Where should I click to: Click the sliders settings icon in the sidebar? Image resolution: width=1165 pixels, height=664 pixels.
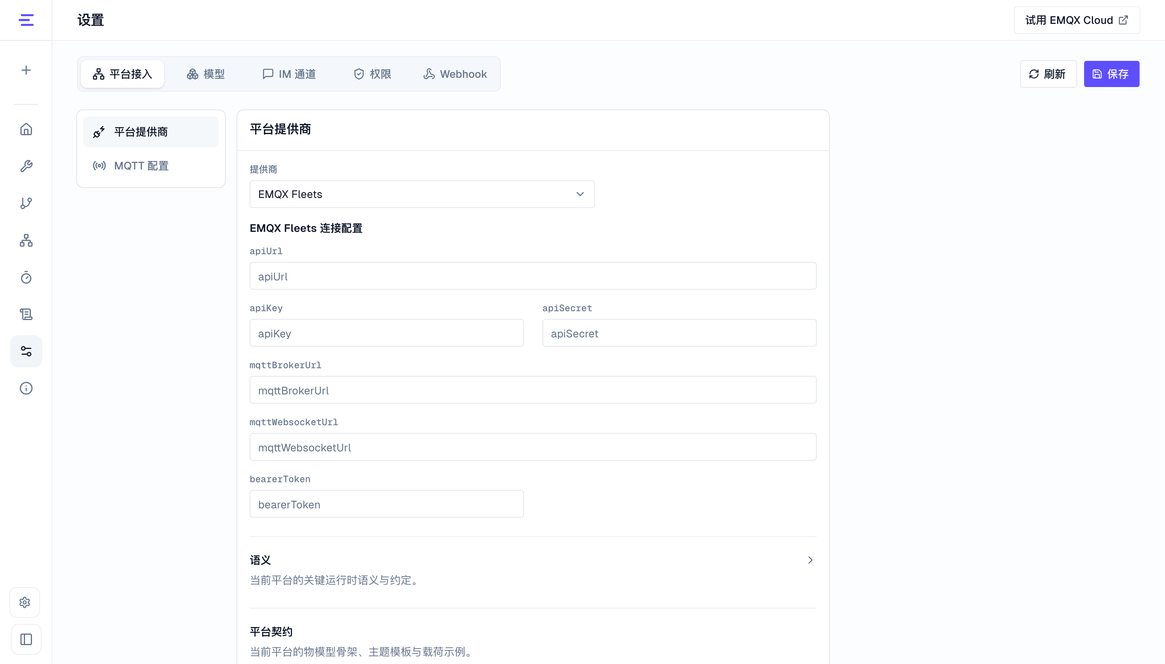point(26,351)
